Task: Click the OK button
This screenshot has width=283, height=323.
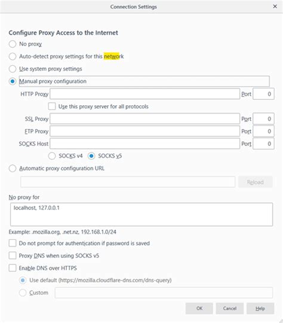Action: click(199, 309)
